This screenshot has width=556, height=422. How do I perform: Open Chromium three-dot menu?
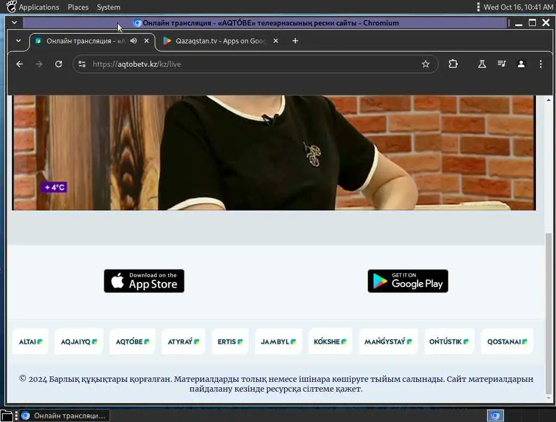(540, 64)
